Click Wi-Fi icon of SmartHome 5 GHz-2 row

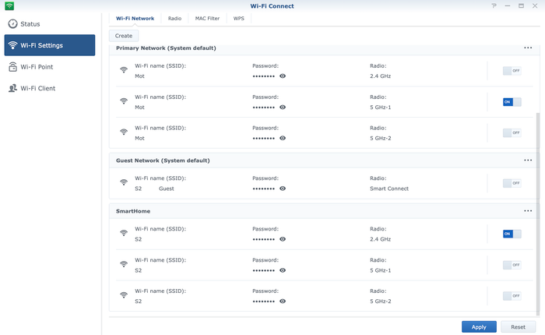123,295
